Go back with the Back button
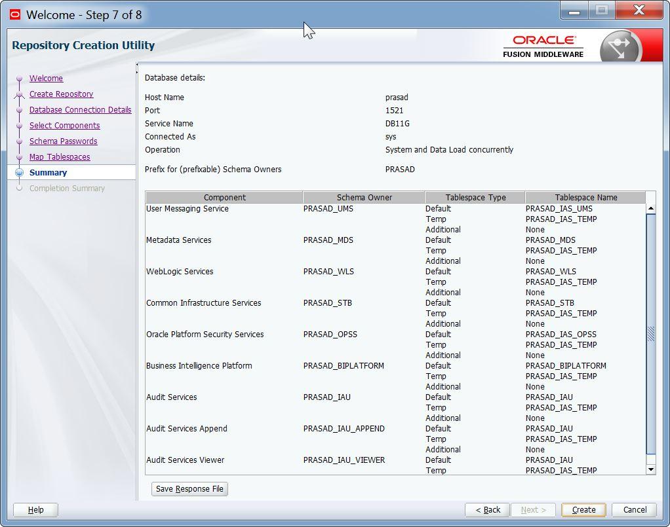The height and width of the screenshot is (527, 670). pyautogui.click(x=488, y=510)
